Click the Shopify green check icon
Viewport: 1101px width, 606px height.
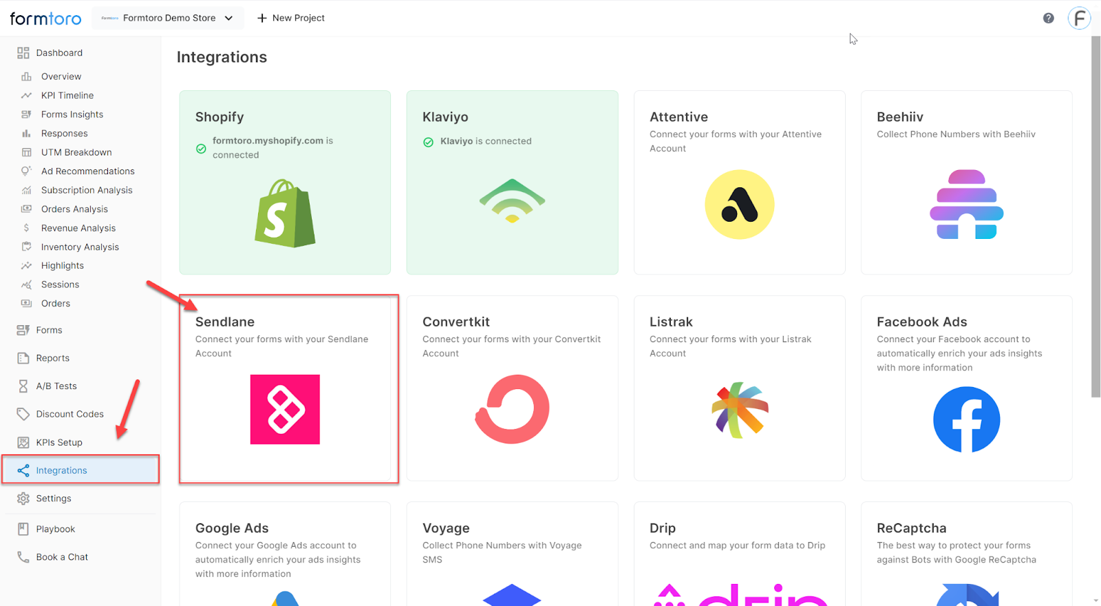coord(201,149)
